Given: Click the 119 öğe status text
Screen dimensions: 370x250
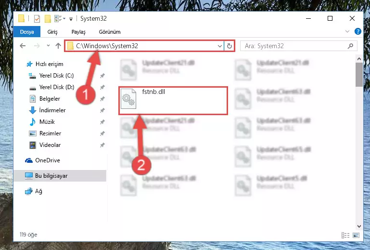Looking at the screenshot, I should (x=28, y=235).
